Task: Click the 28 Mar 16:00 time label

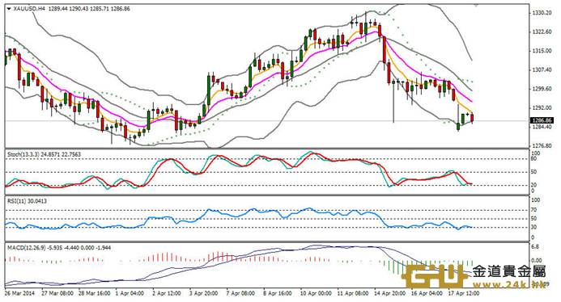Action: click(94, 293)
